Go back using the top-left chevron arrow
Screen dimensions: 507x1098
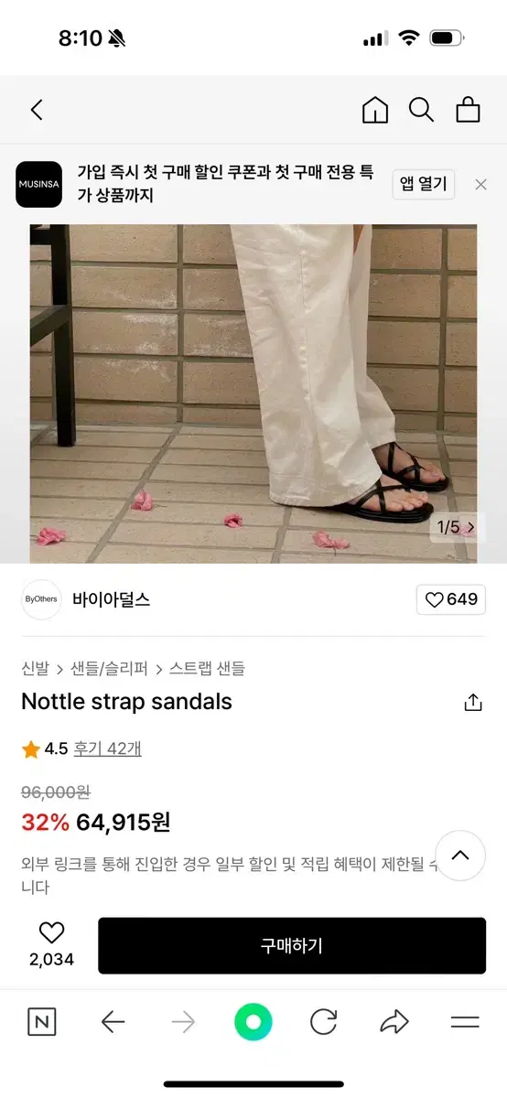37,110
